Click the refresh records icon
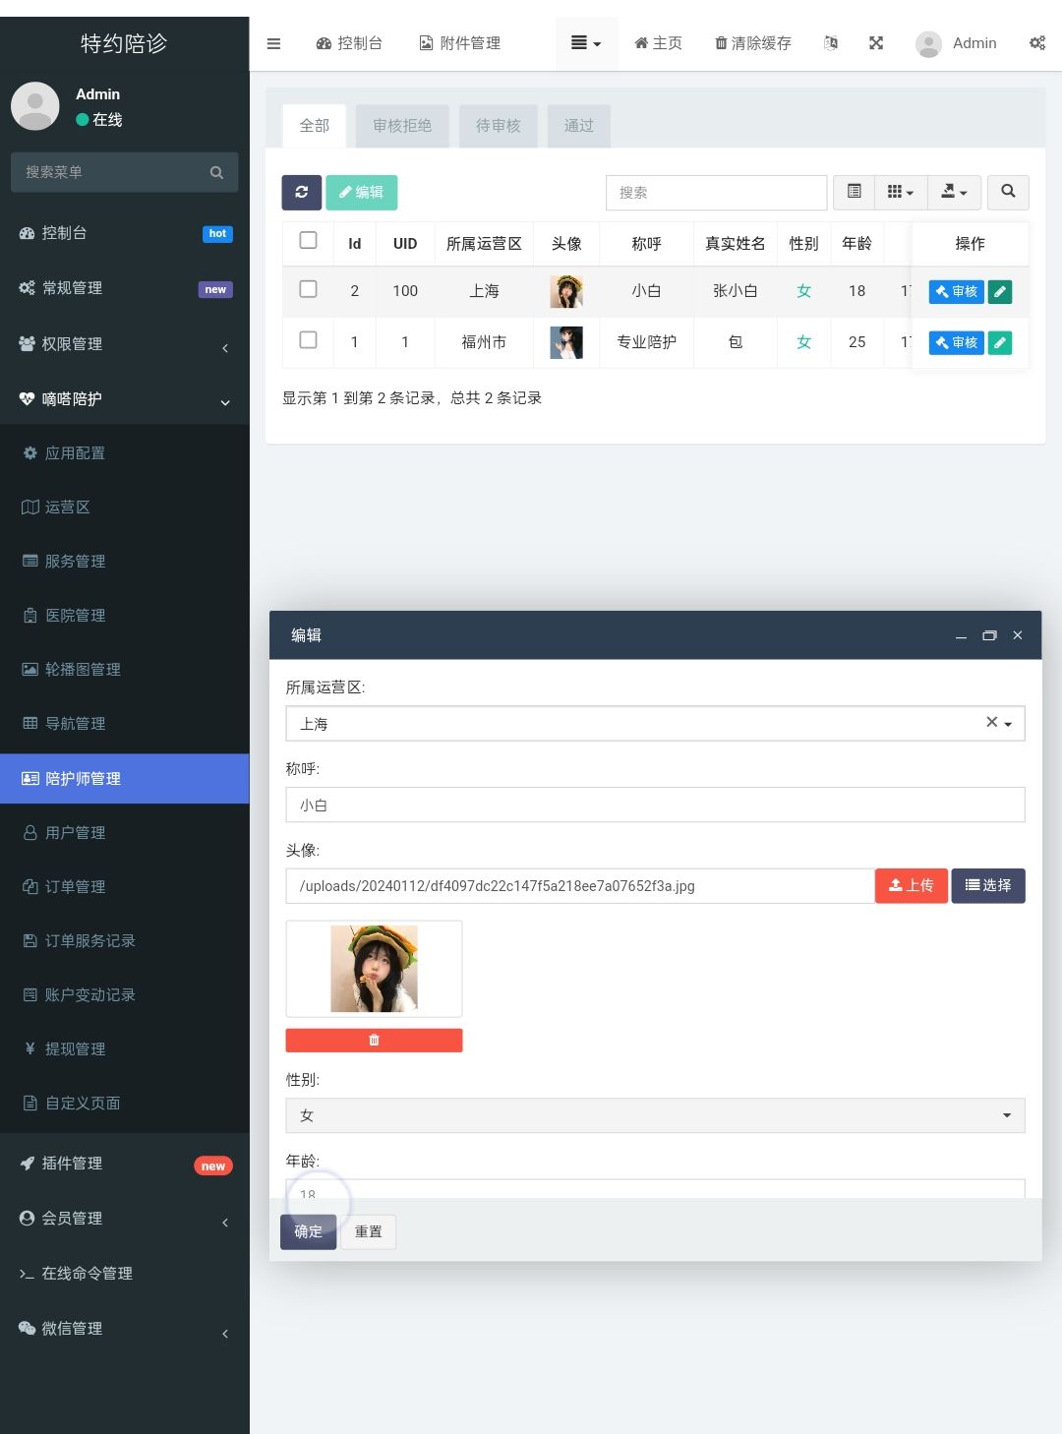The image size is (1062, 1434). tap(302, 193)
